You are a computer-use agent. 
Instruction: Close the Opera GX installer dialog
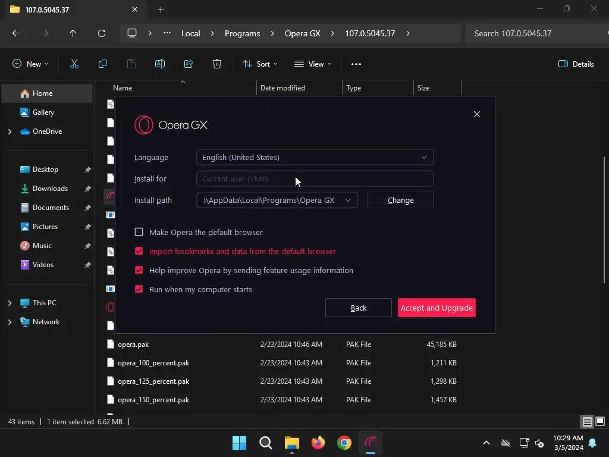click(x=477, y=114)
